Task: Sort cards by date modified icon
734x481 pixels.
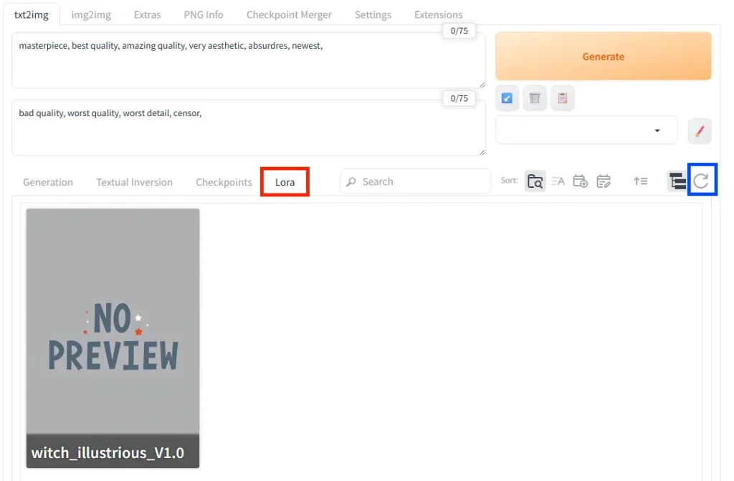Action: point(604,181)
